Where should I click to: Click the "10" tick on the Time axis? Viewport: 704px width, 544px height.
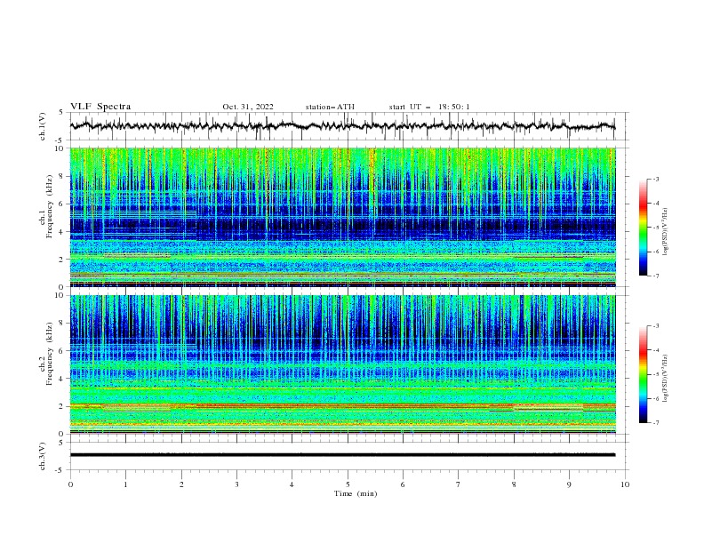coord(625,484)
